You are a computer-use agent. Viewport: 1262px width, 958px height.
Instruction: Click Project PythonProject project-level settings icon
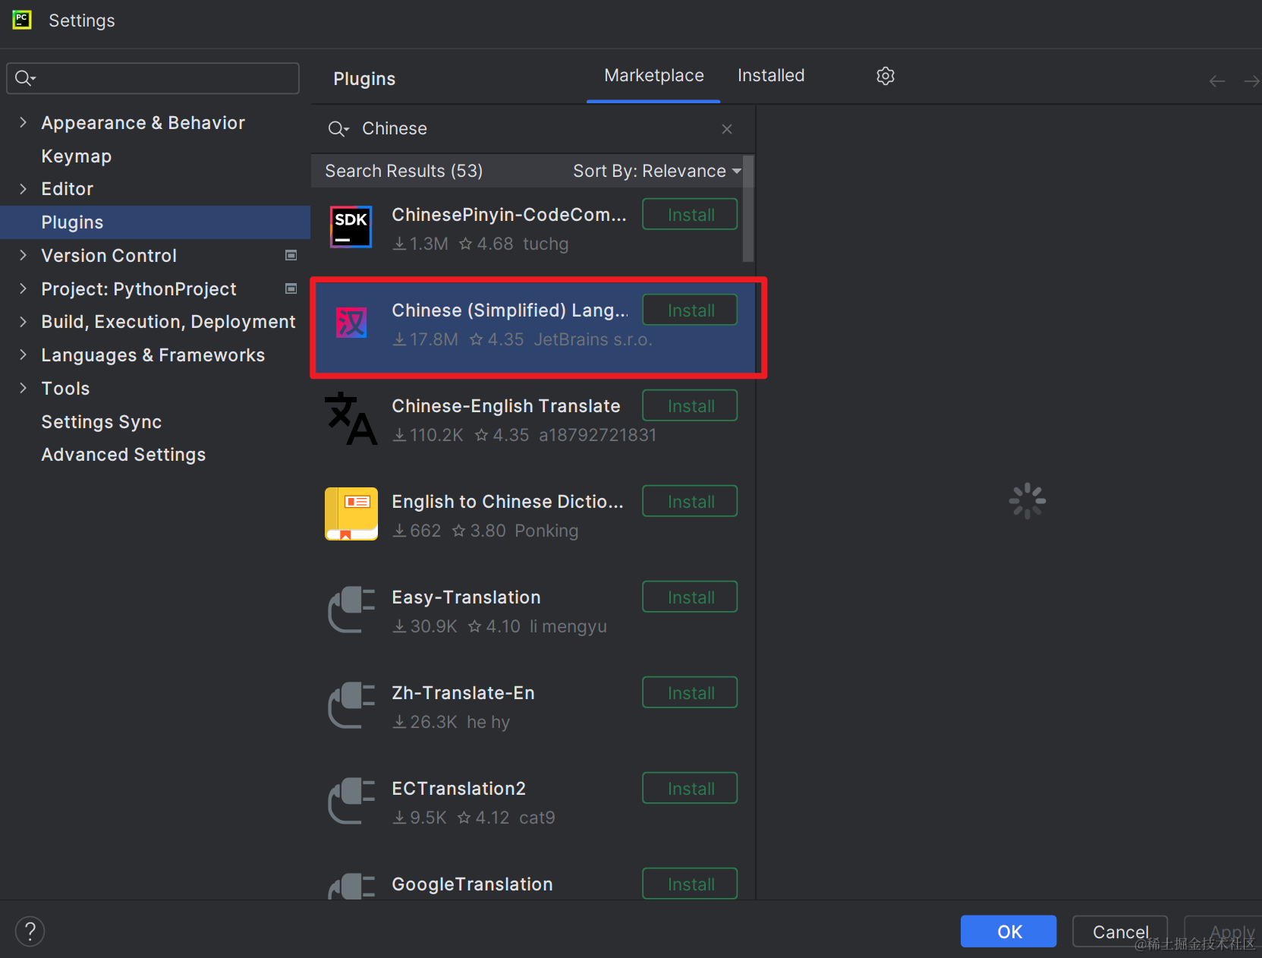tap(291, 288)
